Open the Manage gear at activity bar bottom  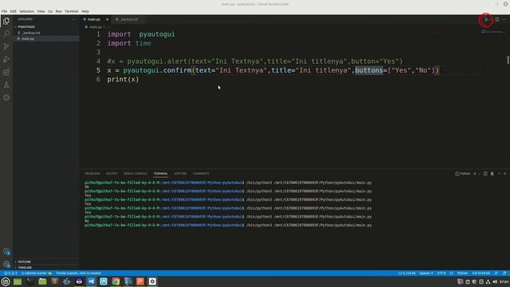(6, 264)
